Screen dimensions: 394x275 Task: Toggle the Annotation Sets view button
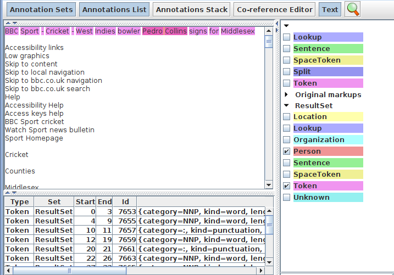point(41,9)
